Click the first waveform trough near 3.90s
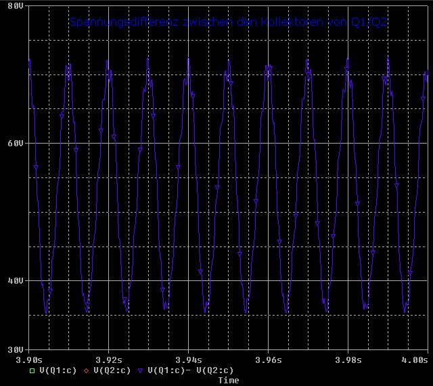Viewport: 433px width, 386px height. click(x=46, y=313)
